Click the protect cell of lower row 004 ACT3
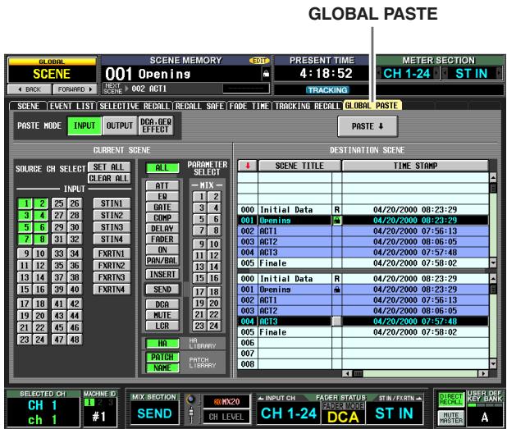The height and width of the screenshot is (429, 507). [x=337, y=322]
